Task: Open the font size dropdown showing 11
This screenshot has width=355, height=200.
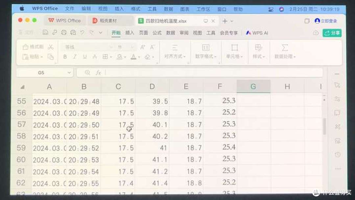Action: tap(132, 47)
